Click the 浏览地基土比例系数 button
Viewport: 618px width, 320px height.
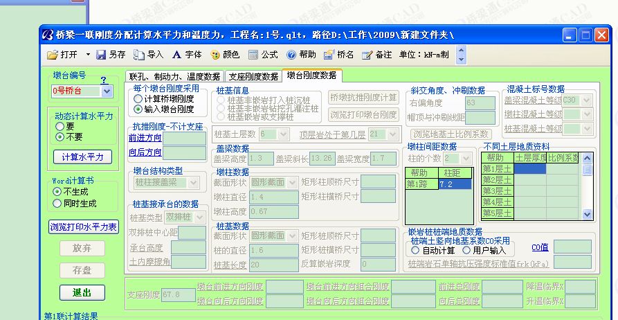click(451, 134)
